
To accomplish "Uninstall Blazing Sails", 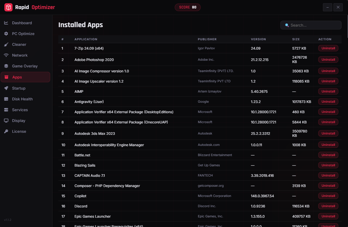I will [328, 165].
